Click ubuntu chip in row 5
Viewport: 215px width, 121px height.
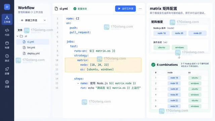(195, 100)
